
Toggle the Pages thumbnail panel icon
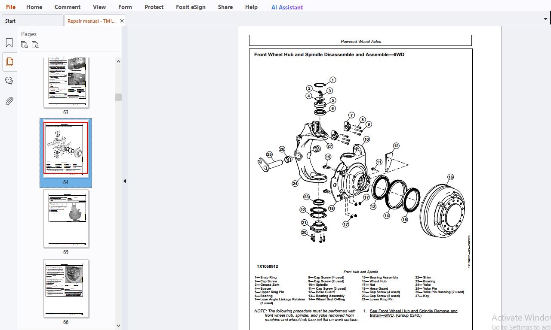tap(9, 62)
